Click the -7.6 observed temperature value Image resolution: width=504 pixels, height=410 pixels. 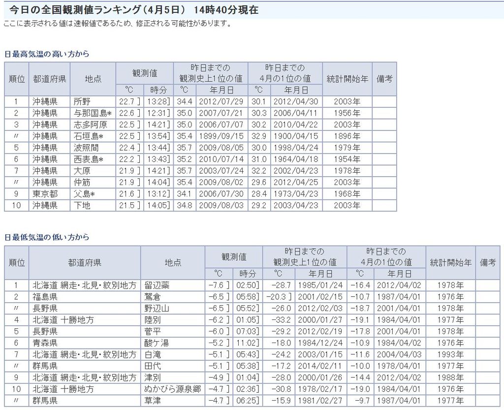(x=217, y=285)
